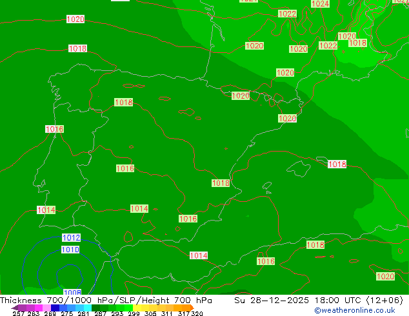Click the legend value 299
The width and height of the screenshot is (409, 316).
pos(134,313)
